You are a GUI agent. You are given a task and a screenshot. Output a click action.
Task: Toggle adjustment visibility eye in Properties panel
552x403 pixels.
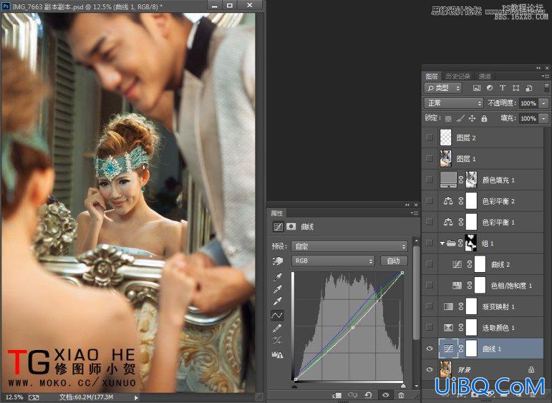pos(386,395)
